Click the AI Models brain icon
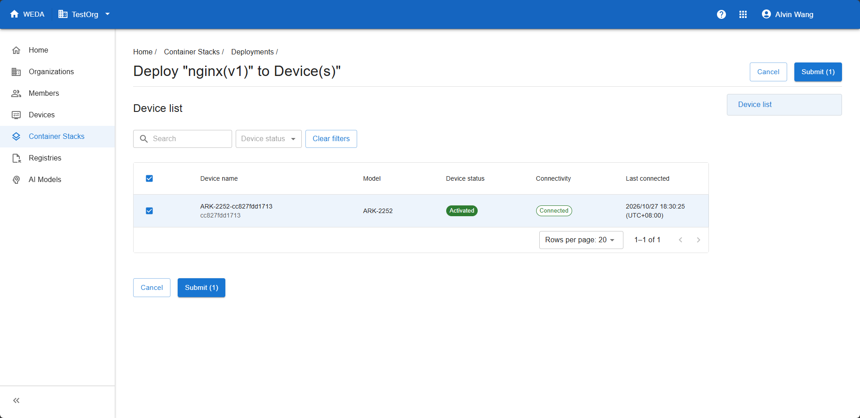860x418 pixels. pyautogui.click(x=16, y=180)
